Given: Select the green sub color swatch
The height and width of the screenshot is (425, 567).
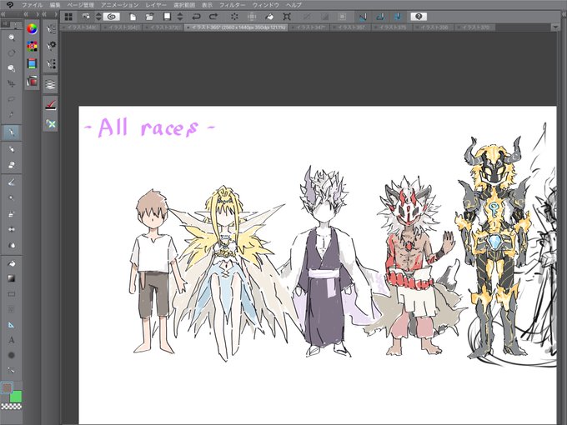Looking at the screenshot, I should [16, 397].
